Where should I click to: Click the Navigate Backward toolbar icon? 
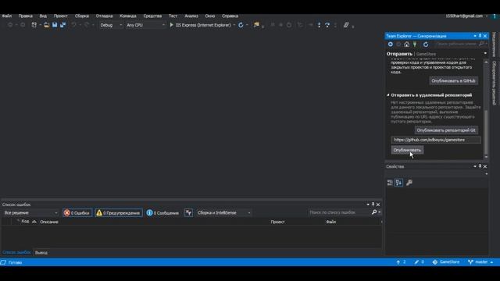coord(10,25)
